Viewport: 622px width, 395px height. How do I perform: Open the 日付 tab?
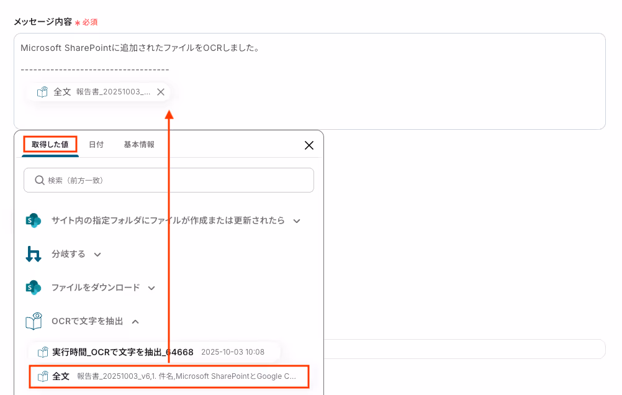(x=96, y=145)
